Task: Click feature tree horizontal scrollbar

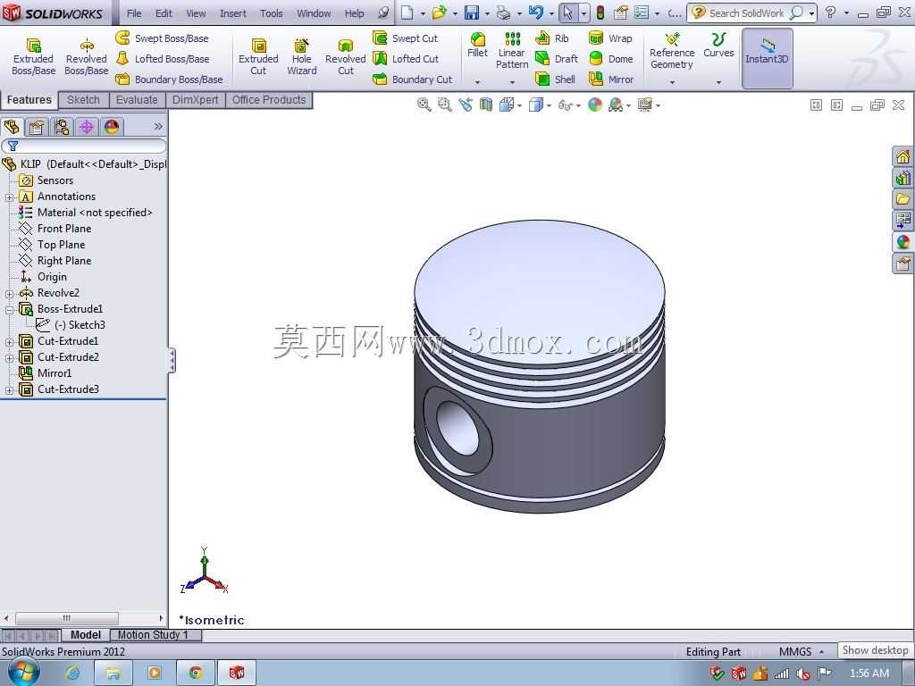Action: 66,618
